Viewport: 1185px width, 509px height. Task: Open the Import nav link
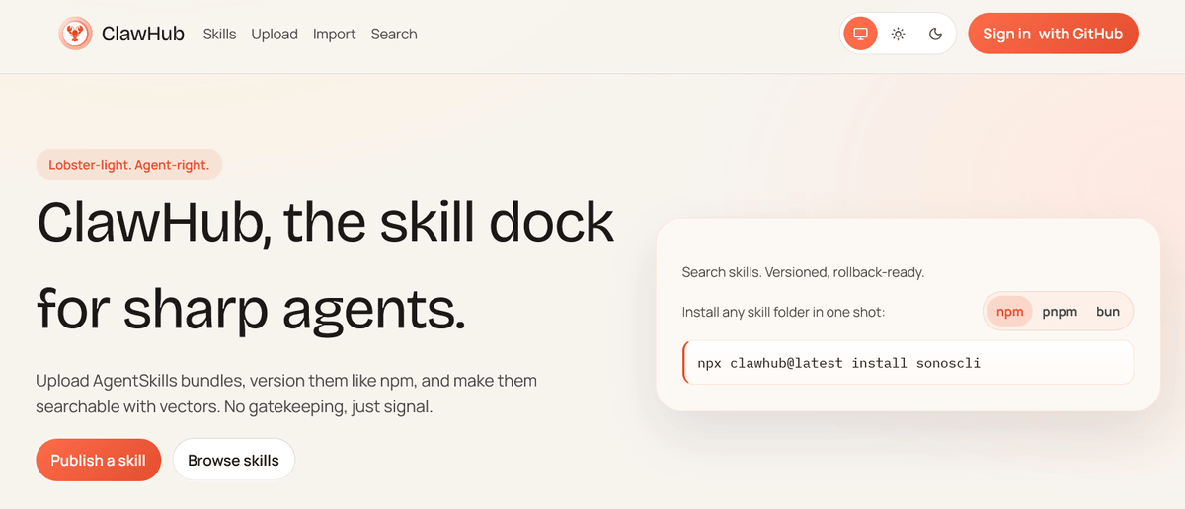click(x=334, y=34)
